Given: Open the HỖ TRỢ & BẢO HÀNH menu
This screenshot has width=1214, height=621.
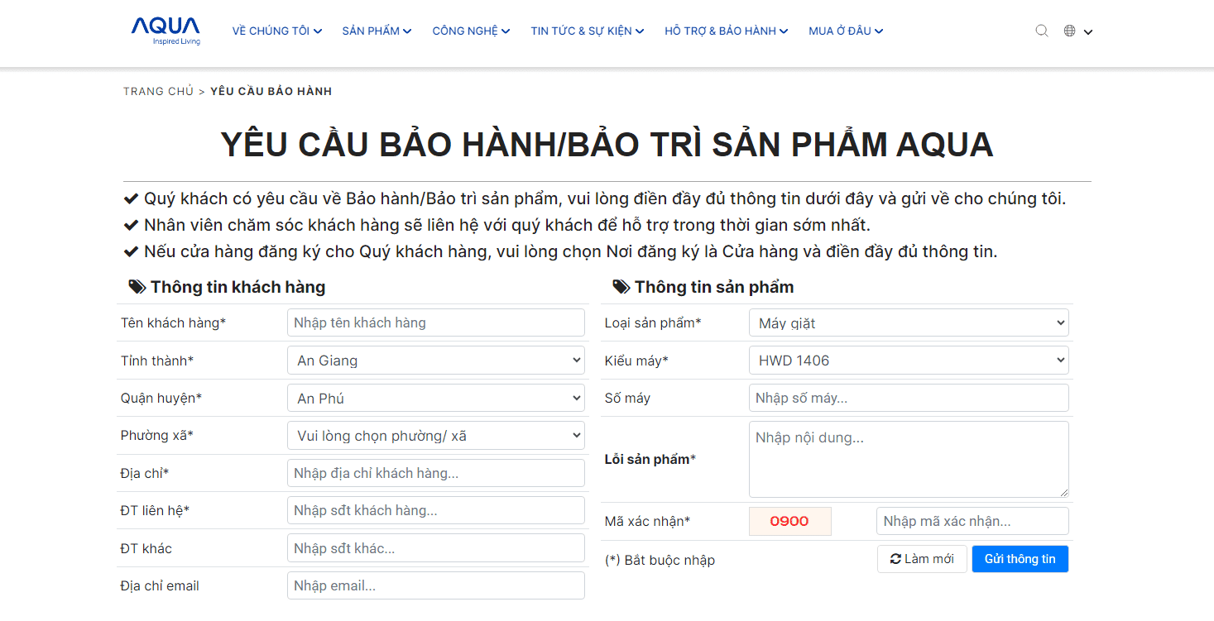Looking at the screenshot, I should coord(726,30).
